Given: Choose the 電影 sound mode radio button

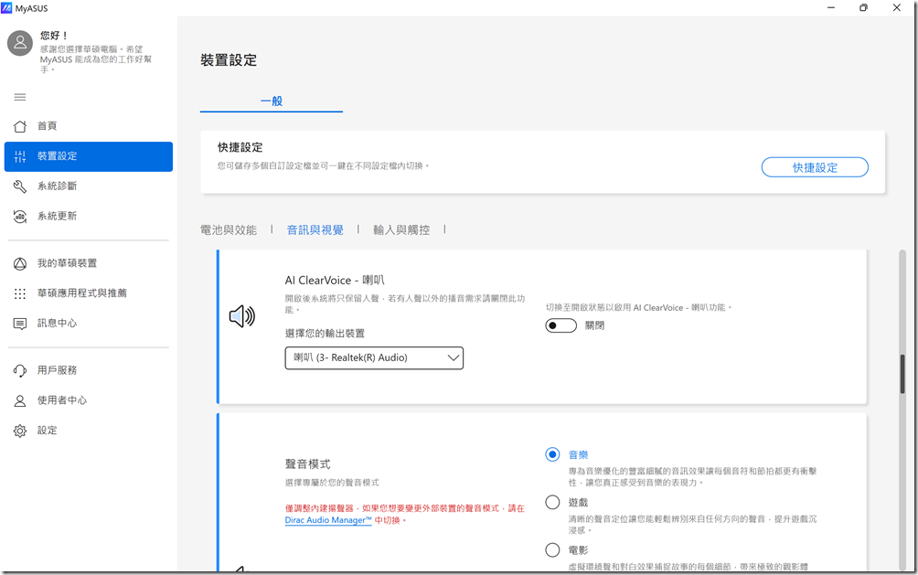Looking at the screenshot, I should 552,549.
